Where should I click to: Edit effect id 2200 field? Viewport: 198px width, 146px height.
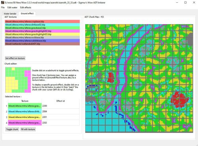click(x=61, y=106)
